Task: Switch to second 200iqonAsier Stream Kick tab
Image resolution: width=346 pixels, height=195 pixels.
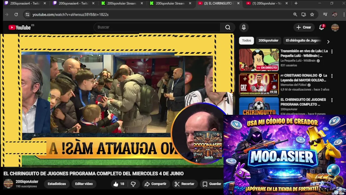Action: tap(171, 3)
